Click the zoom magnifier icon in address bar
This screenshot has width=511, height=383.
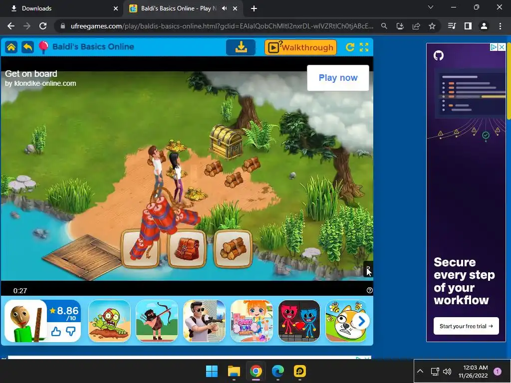(384, 26)
